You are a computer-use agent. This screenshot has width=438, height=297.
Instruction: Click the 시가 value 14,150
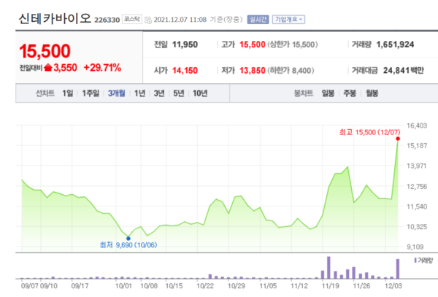pyautogui.click(x=185, y=71)
